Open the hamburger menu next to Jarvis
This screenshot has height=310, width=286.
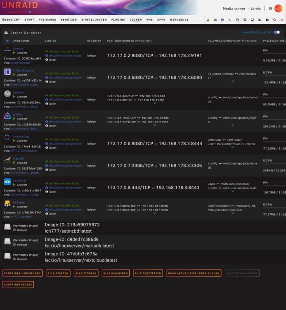(x=270, y=9)
